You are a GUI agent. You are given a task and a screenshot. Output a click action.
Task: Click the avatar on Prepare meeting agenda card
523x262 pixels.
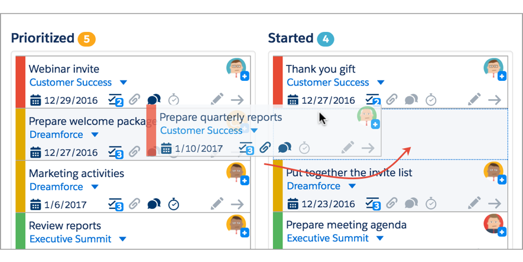[x=493, y=222]
